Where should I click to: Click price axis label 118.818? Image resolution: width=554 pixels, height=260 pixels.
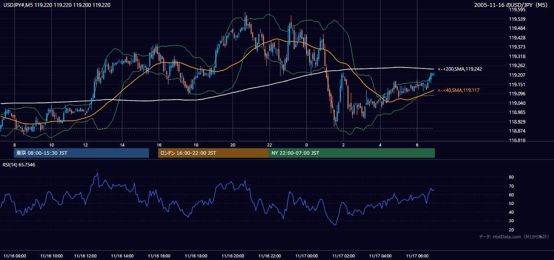pyautogui.click(x=517, y=140)
